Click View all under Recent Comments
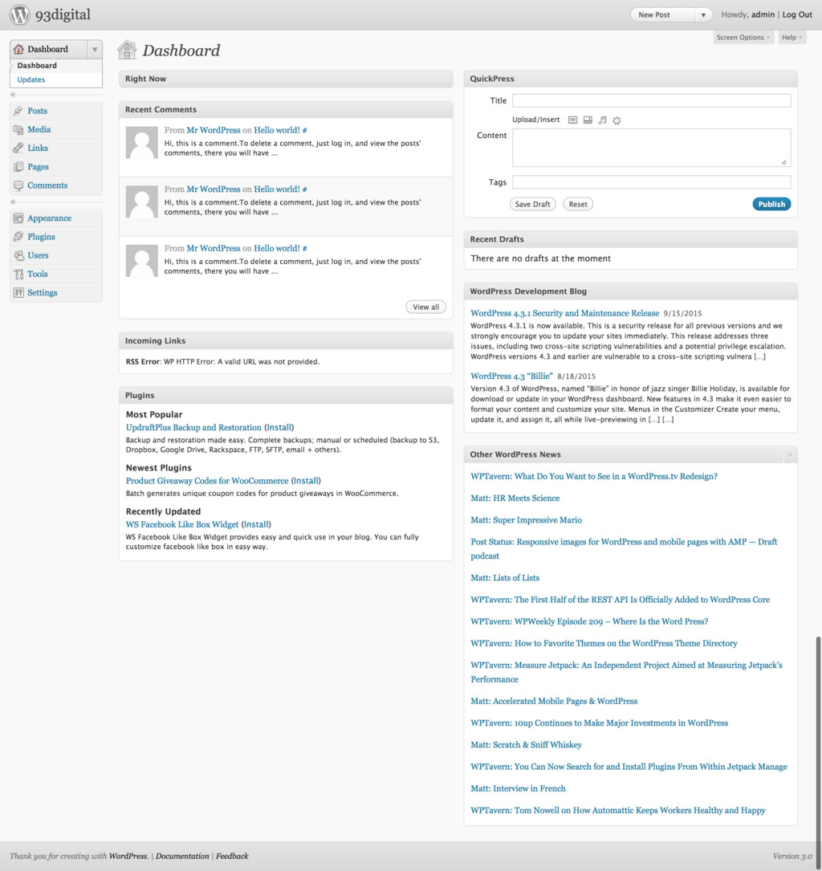Image resolution: width=822 pixels, height=871 pixels. [425, 307]
